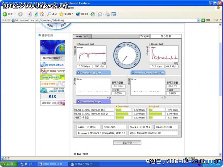
Task: Open the pink phone number banner
Action: click(x=53, y=103)
